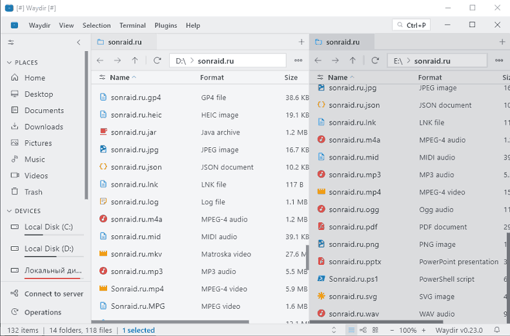Add a new tab in the right pane
Screen dimensions: 510x336
pos(502,42)
